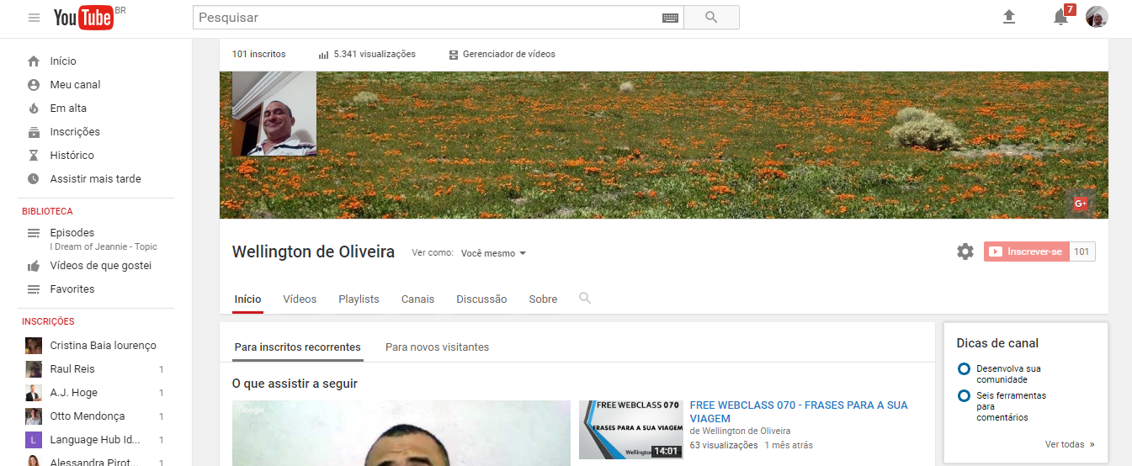The width and height of the screenshot is (1132, 466).
Task: Click the Google+ icon on the banner
Action: pyautogui.click(x=1081, y=203)
